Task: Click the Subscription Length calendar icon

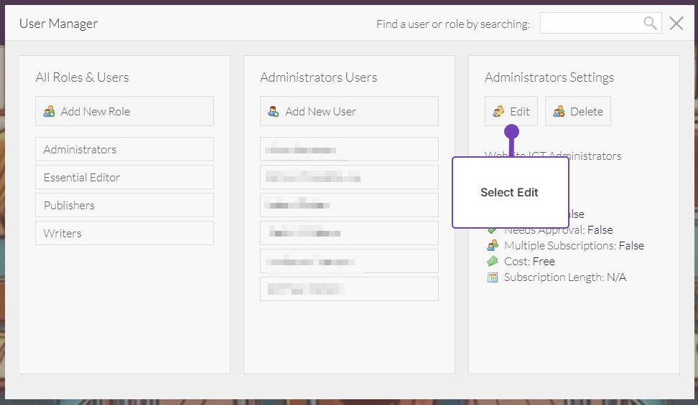Action: click(493, 277)
